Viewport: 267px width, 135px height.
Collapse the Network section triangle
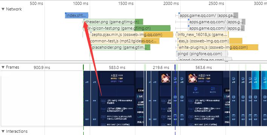pyautogui.click(x=3, y=9)
